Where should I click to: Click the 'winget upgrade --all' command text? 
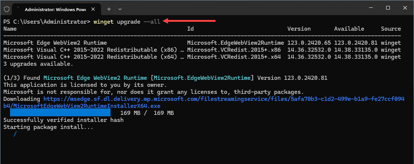point(127,21)
